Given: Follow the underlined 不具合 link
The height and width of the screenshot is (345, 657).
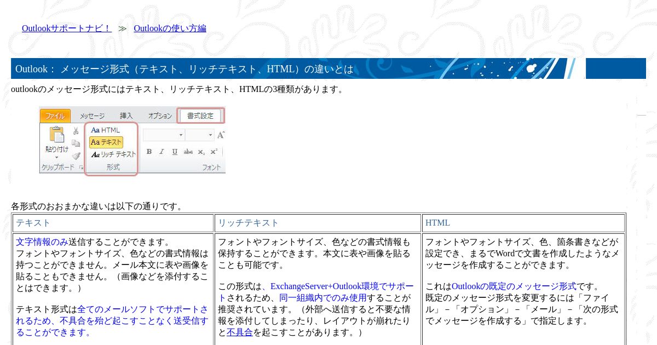Looking at the screenshot, I should pos(240,332).
